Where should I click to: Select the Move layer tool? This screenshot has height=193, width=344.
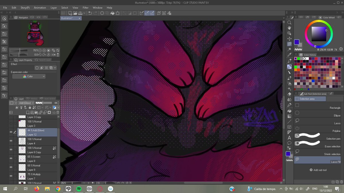tap(290, 39)
